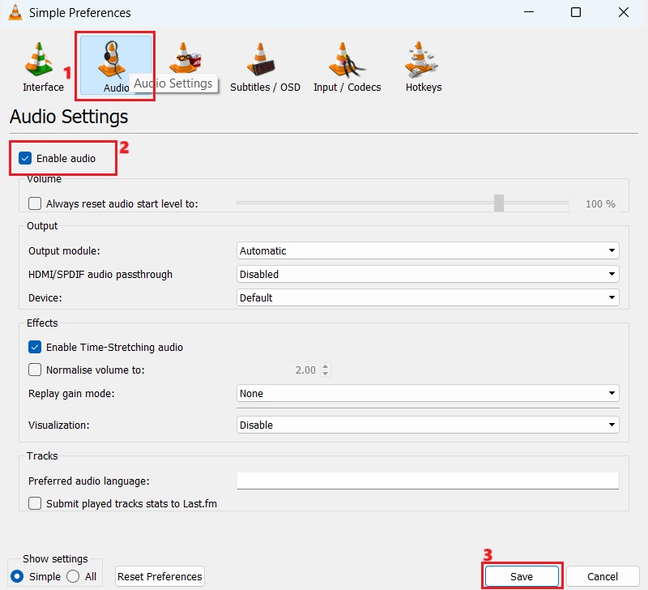Click the 100 % audio level field
This screenshot has width=648, height=590.
tap(595, 203)
